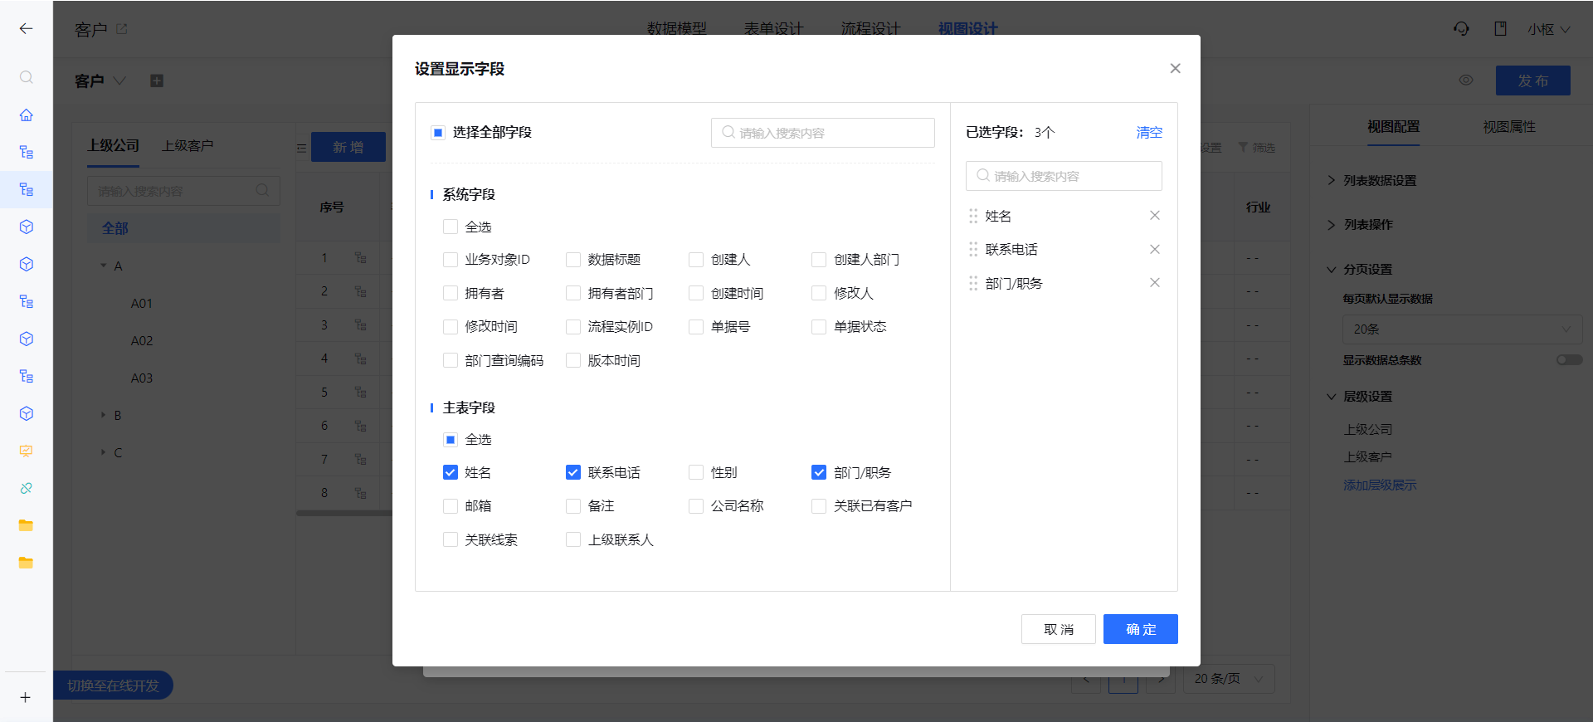Toggle 全选 under 主表字段
This screenshot has width=1593, height=722.
451,439
